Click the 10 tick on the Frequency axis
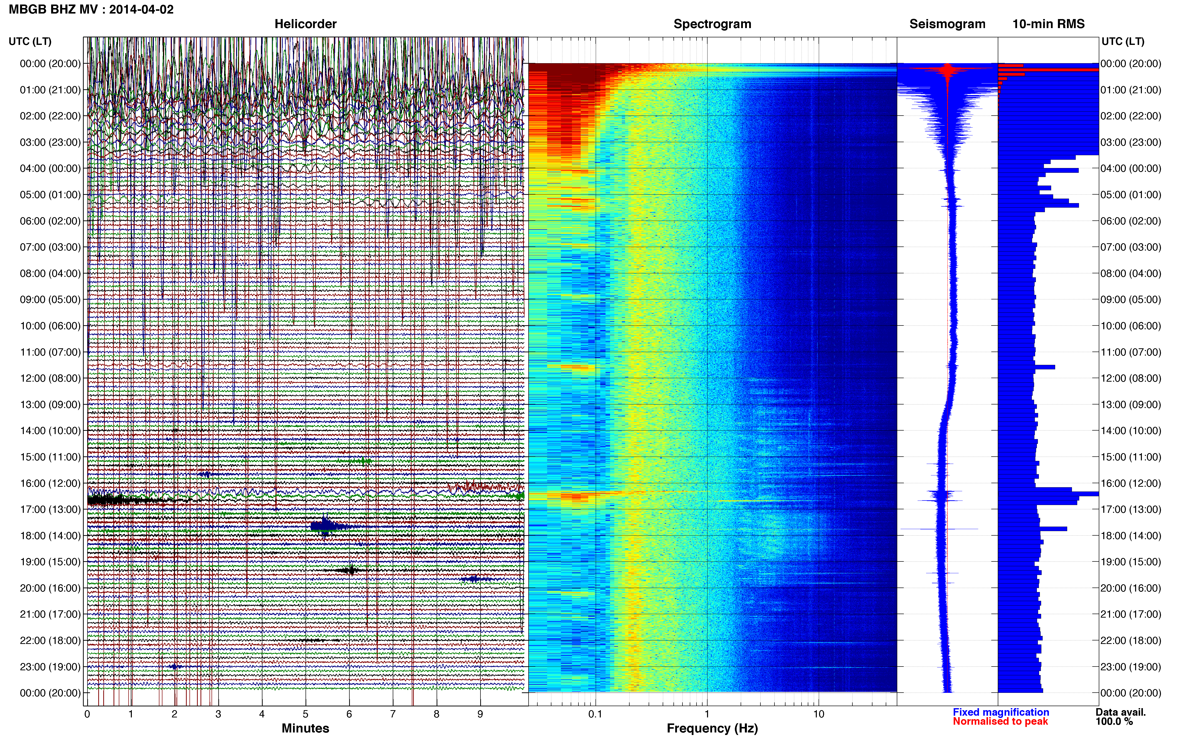 coord(819,714)
